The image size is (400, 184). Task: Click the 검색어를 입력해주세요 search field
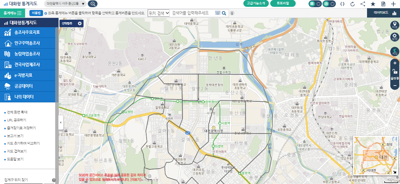tap(192, 13)
